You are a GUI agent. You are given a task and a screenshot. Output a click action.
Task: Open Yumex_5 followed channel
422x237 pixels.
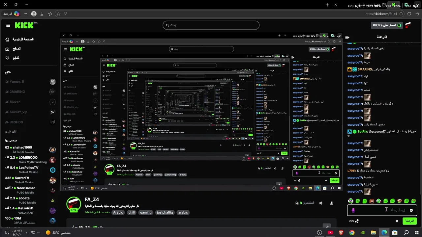tap(30, 82)
